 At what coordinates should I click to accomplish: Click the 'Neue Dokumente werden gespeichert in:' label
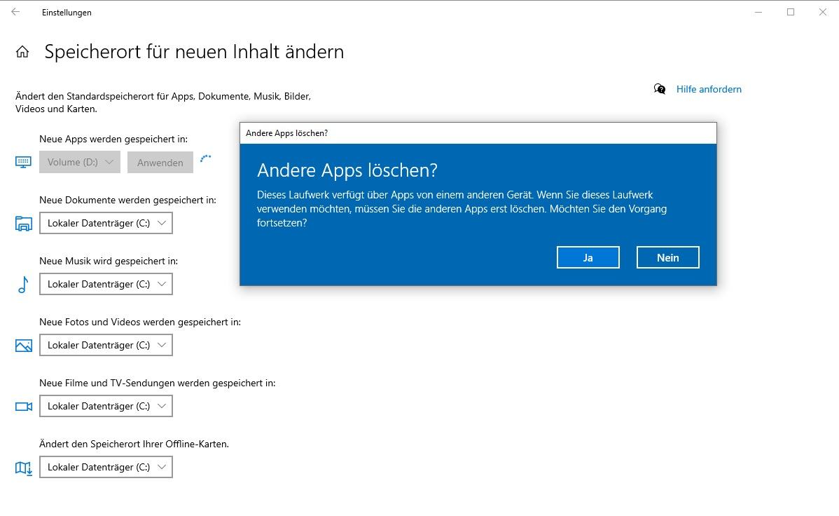(128, 200)
